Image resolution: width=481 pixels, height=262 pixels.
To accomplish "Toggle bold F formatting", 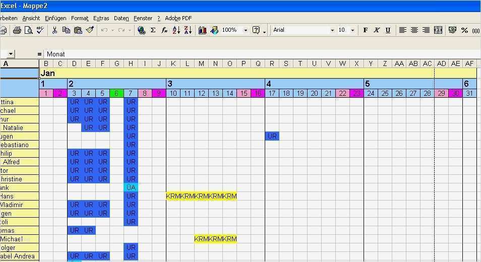I will click(x=365, y=30).
